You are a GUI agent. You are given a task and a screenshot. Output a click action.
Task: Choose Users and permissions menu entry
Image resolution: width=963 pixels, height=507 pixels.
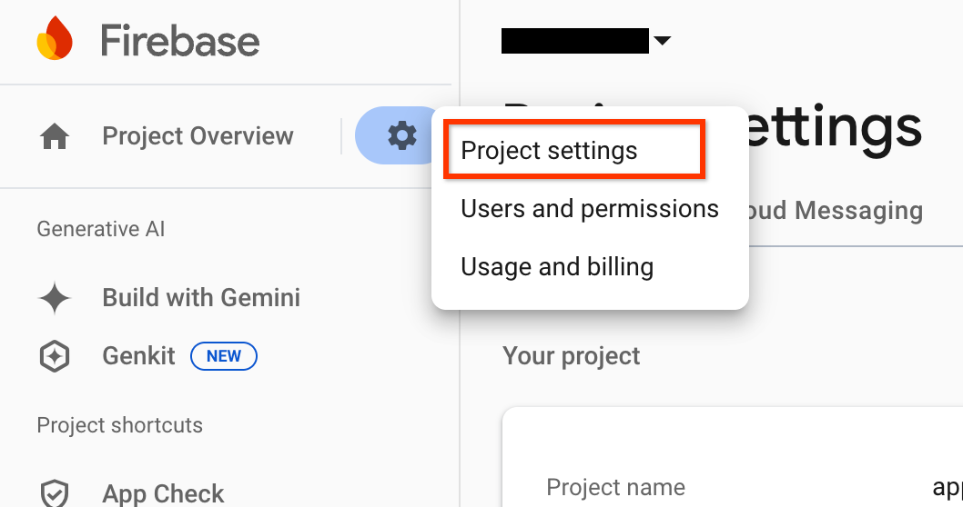[x=590, y=209]
